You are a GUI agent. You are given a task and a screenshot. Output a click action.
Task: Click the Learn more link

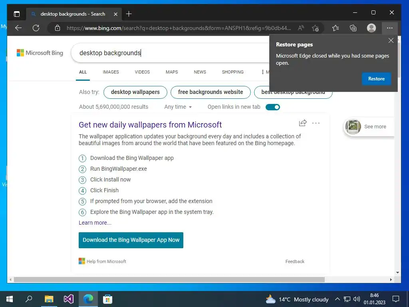(x=95, y=223)
